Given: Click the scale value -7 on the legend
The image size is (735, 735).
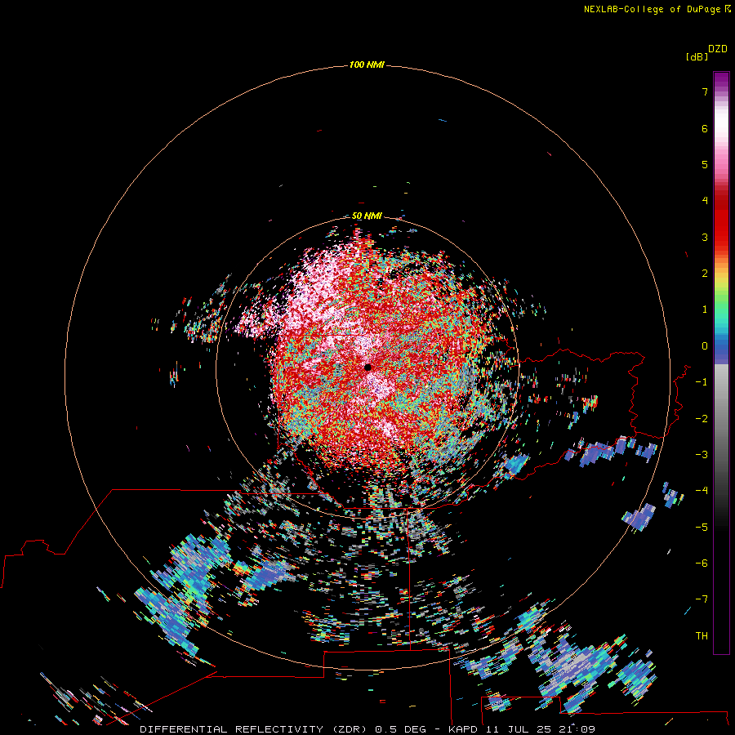Looking at the screenshot, I should point(702,599).
